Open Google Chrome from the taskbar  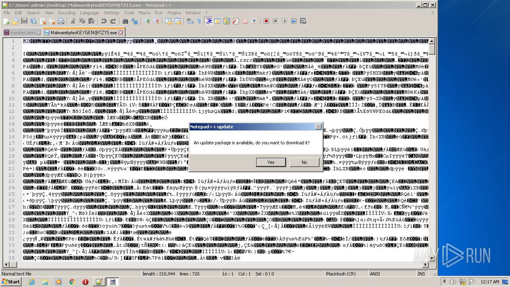(x=72, y=282)
